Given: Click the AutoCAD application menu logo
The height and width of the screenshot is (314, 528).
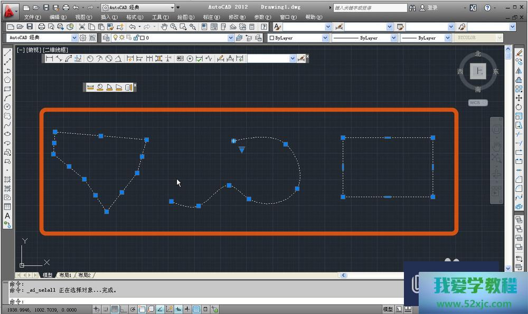Looking at the screenshot, I should point(9,8).
